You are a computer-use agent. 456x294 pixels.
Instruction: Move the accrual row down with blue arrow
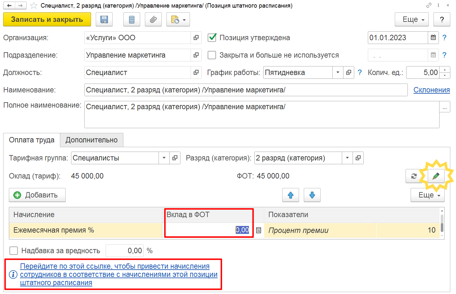(312, 195)
